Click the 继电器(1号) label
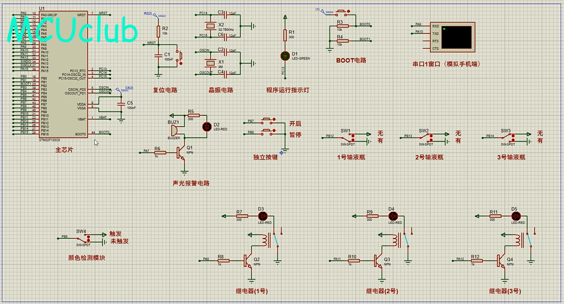The height and width of the screenshot is (304, 564). pos(252,291)
